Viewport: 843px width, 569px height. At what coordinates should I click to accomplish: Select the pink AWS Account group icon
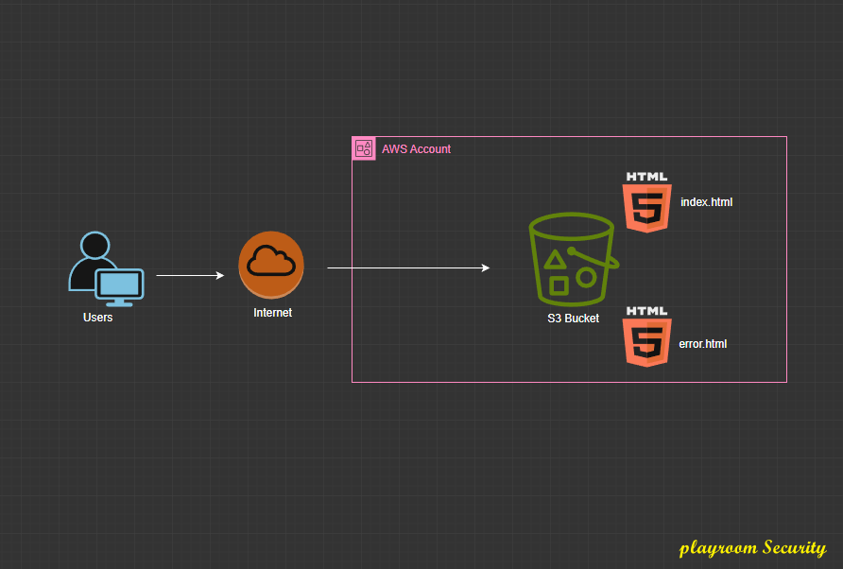(364, 148)
